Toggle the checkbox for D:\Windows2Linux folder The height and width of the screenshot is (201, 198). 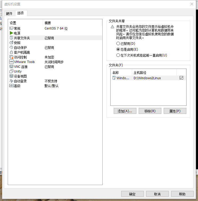(x=181, y=78)
